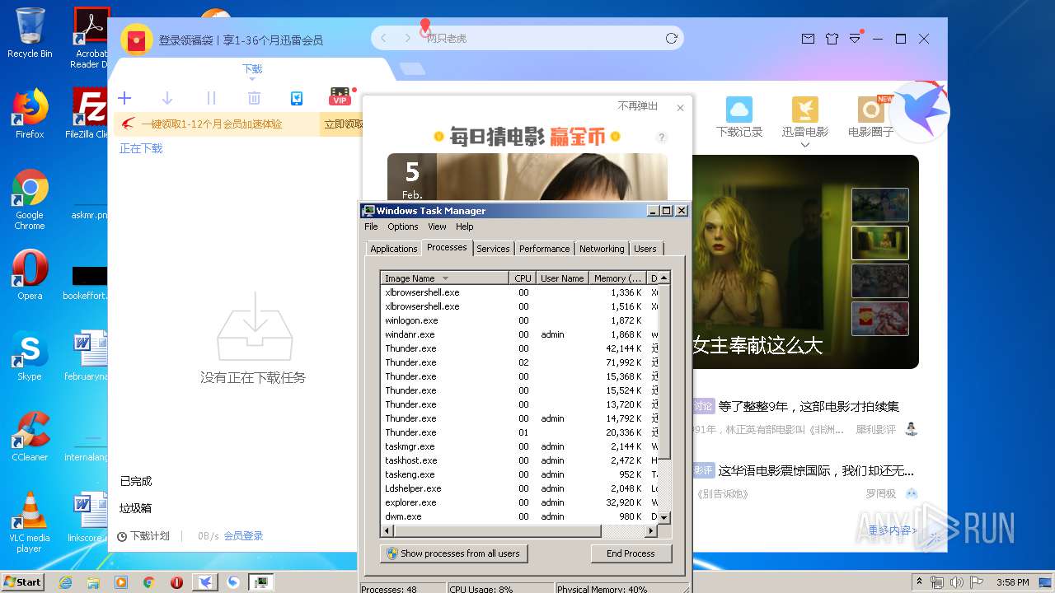Screen dimensions: 1055x593
Task: Open the Opera desktop shortcut
Action: (30, 276)
